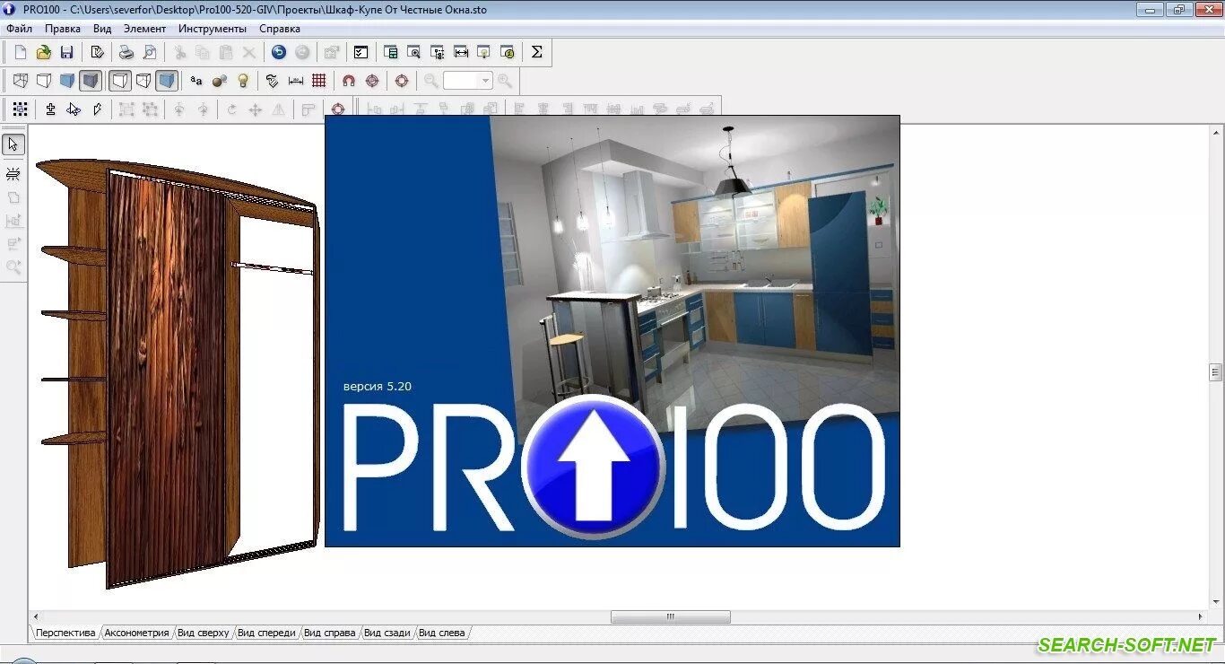Image resolution: width=1225 pixels, height=664 pixels.
Task: Click the light bulb lighting icon
Action: (x=243, y=81)
